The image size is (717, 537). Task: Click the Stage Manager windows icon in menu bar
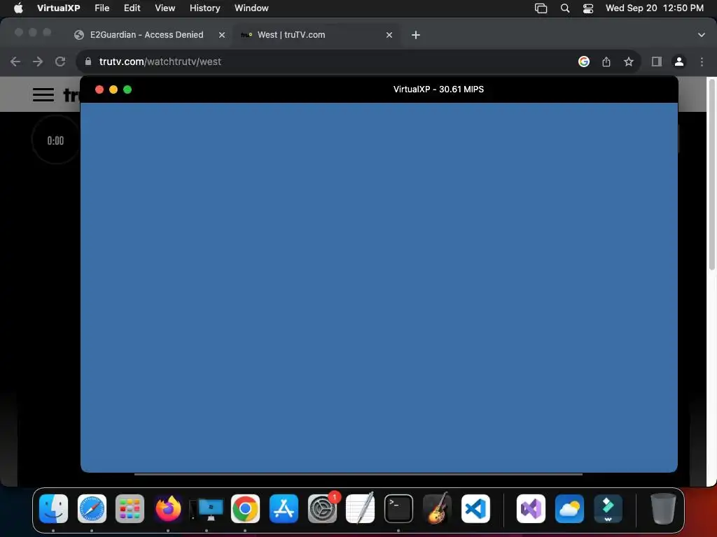point(541,8)
